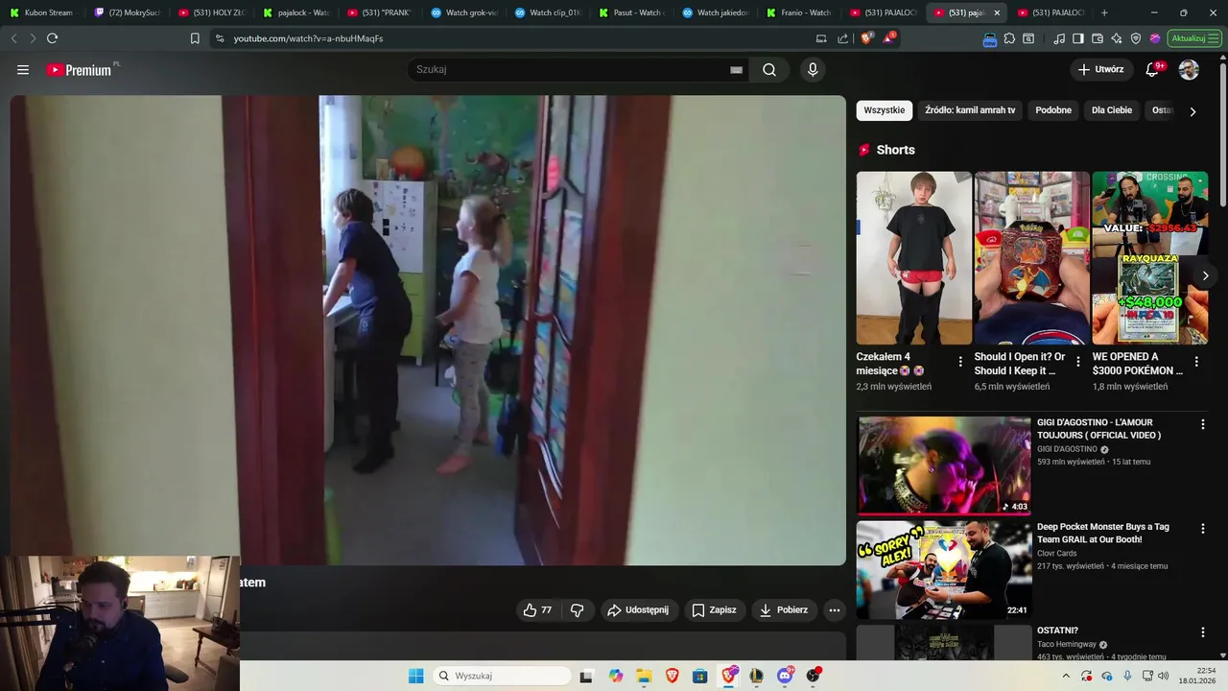Go back with browser back arrow
1228x691 pixels.
[13, 38]
